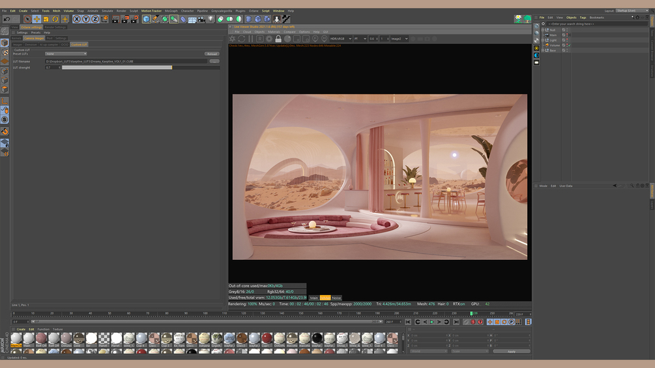
Task: Add a Floor scene object
Action: 192,19
